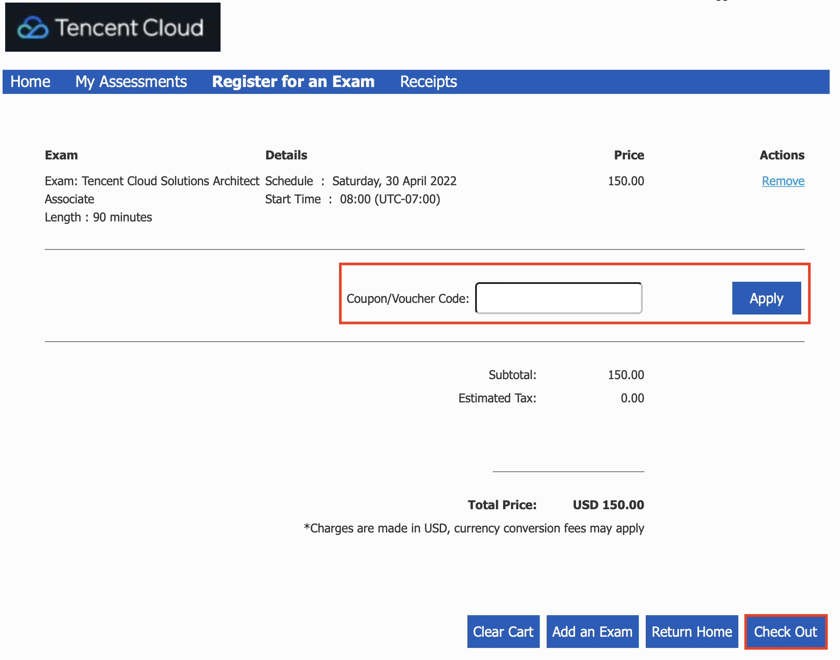Viewport: 840px width, 660px height.
Task: Click the Tencent Cloud logo
Action: point(112,28)
